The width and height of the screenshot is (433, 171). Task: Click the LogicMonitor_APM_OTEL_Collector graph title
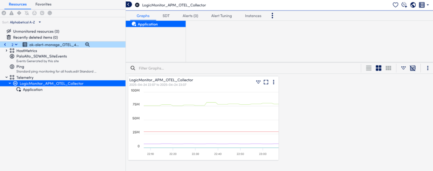(x=161, y=80)
